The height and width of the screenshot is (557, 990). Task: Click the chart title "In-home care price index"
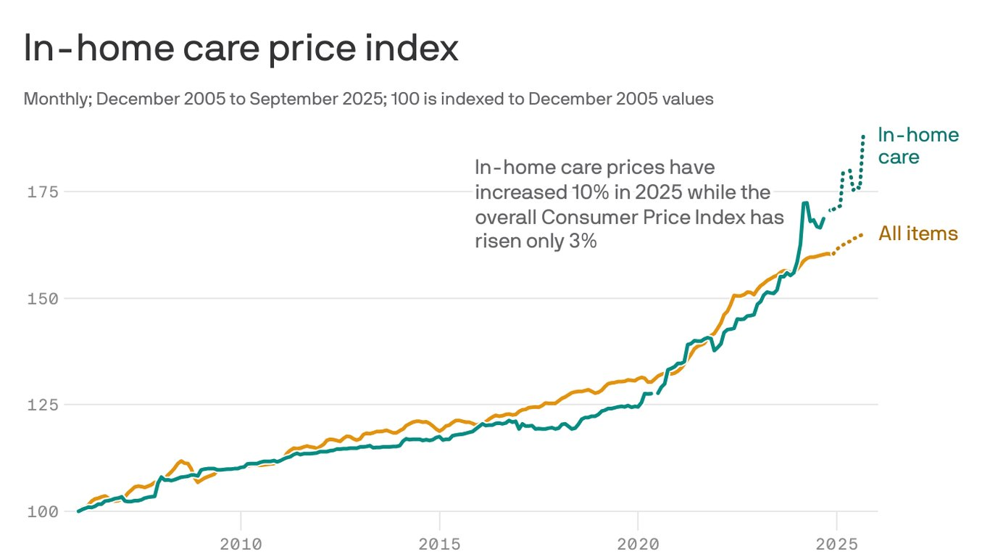[241, 50]
